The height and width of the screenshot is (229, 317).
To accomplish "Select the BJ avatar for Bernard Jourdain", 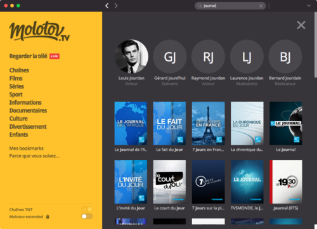I will tap(285, 56).
